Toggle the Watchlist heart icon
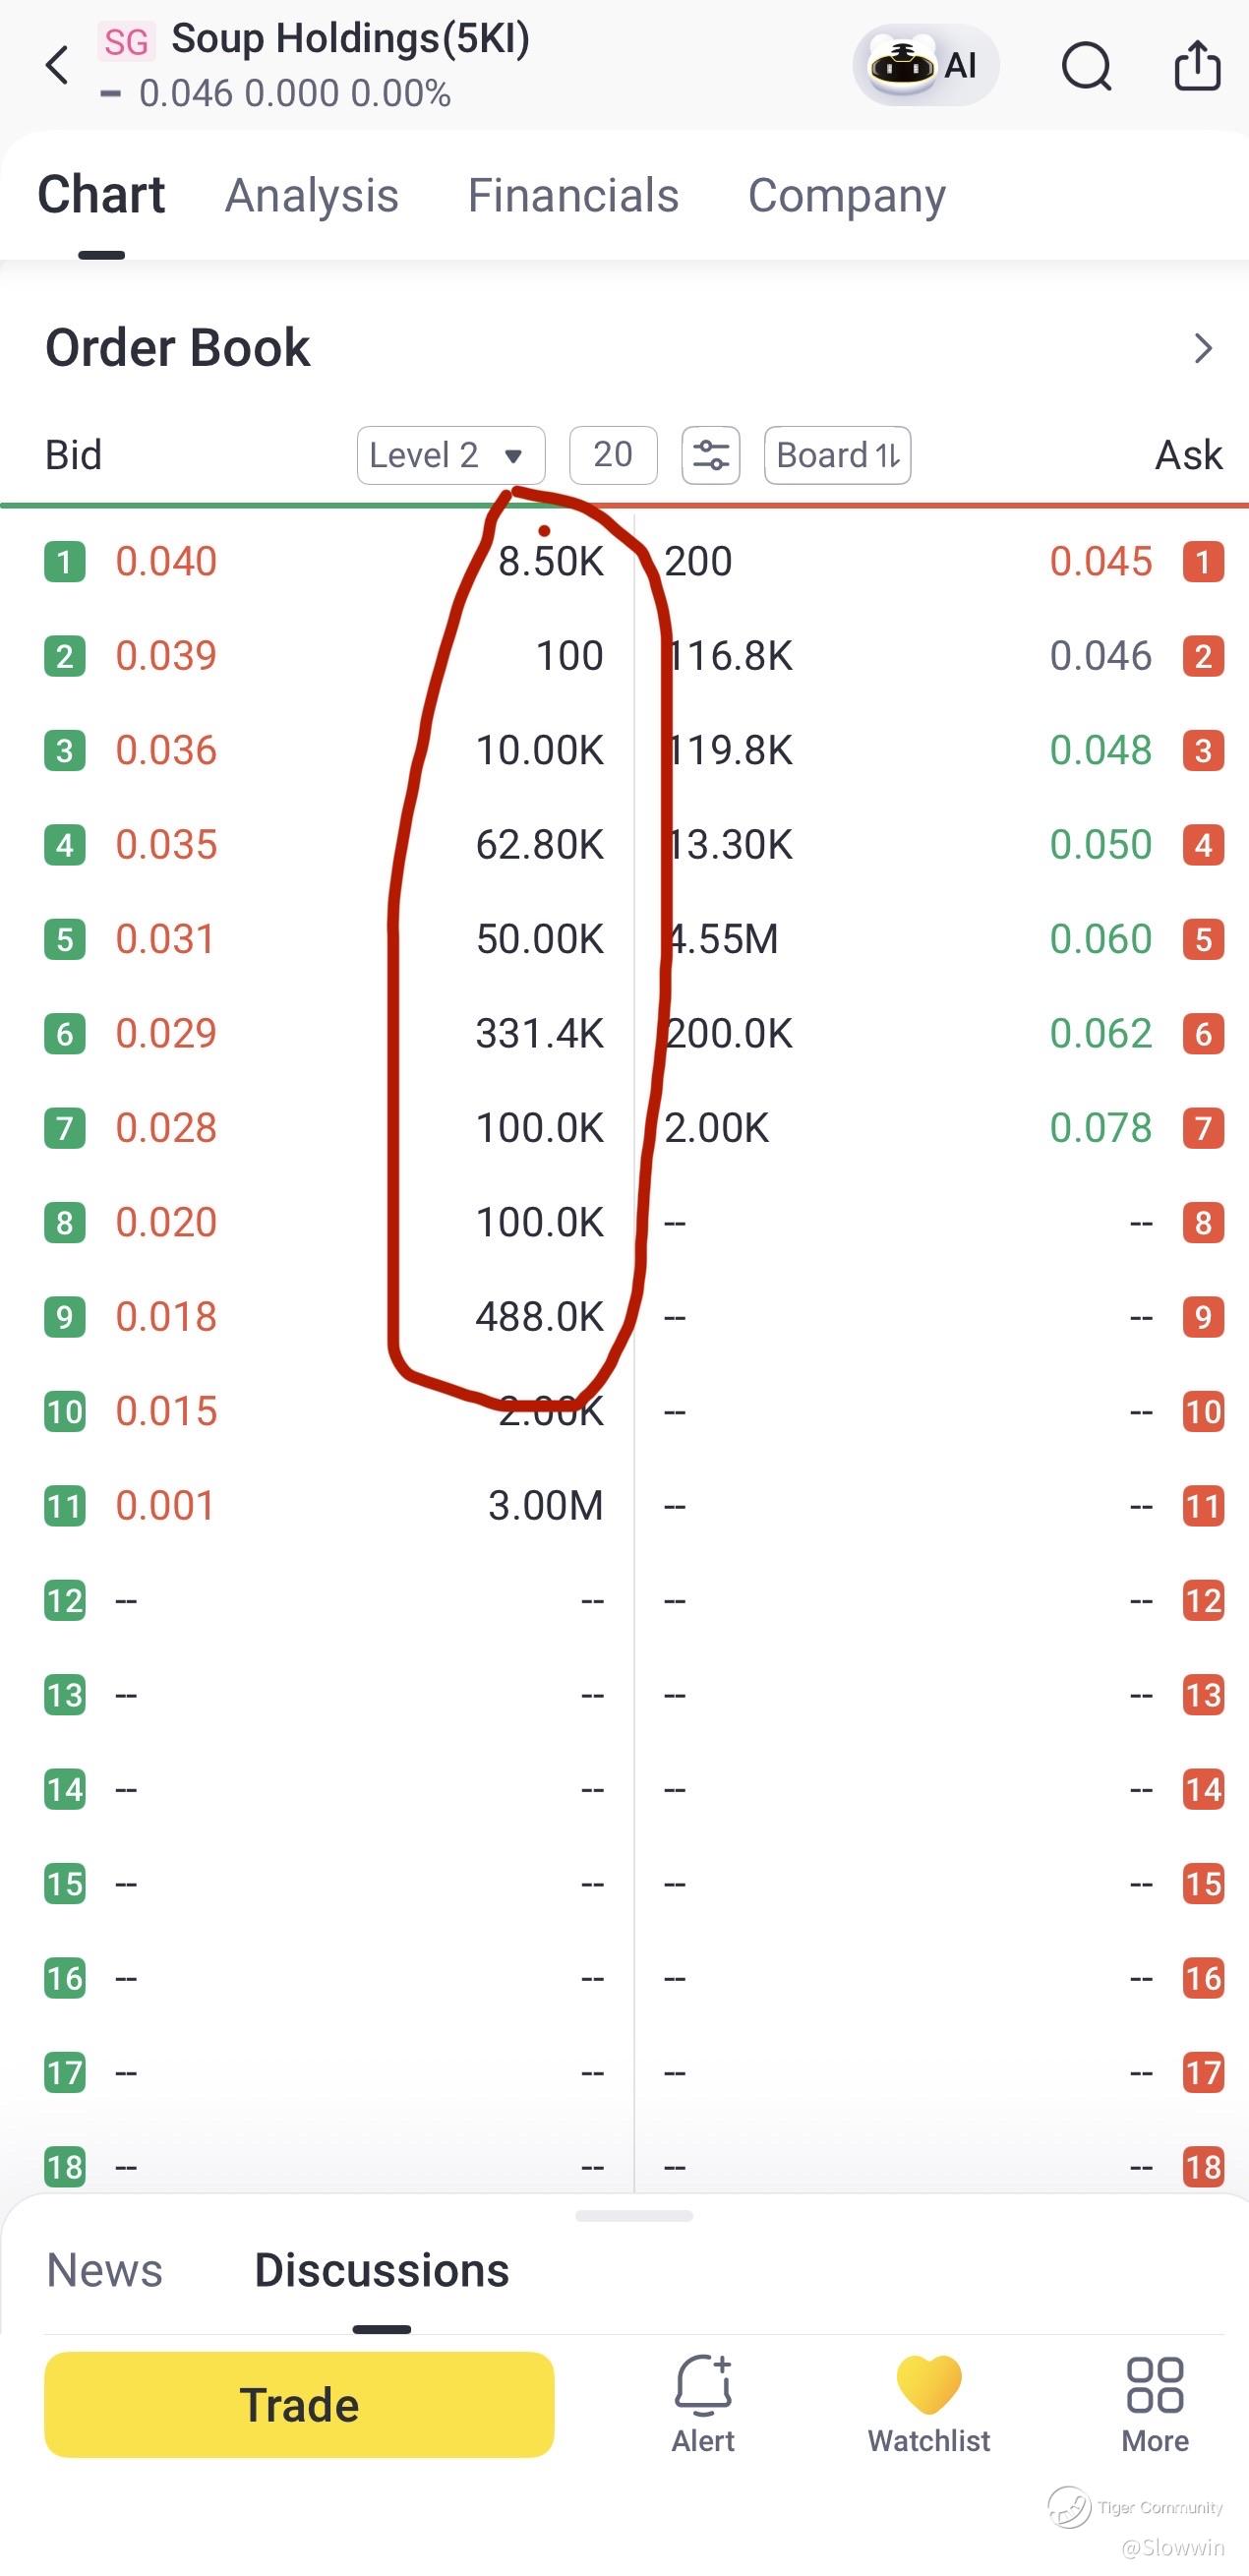The width and height of the screenshot is (1249, 2576). pyautogui.click(x=929, y=2384)
